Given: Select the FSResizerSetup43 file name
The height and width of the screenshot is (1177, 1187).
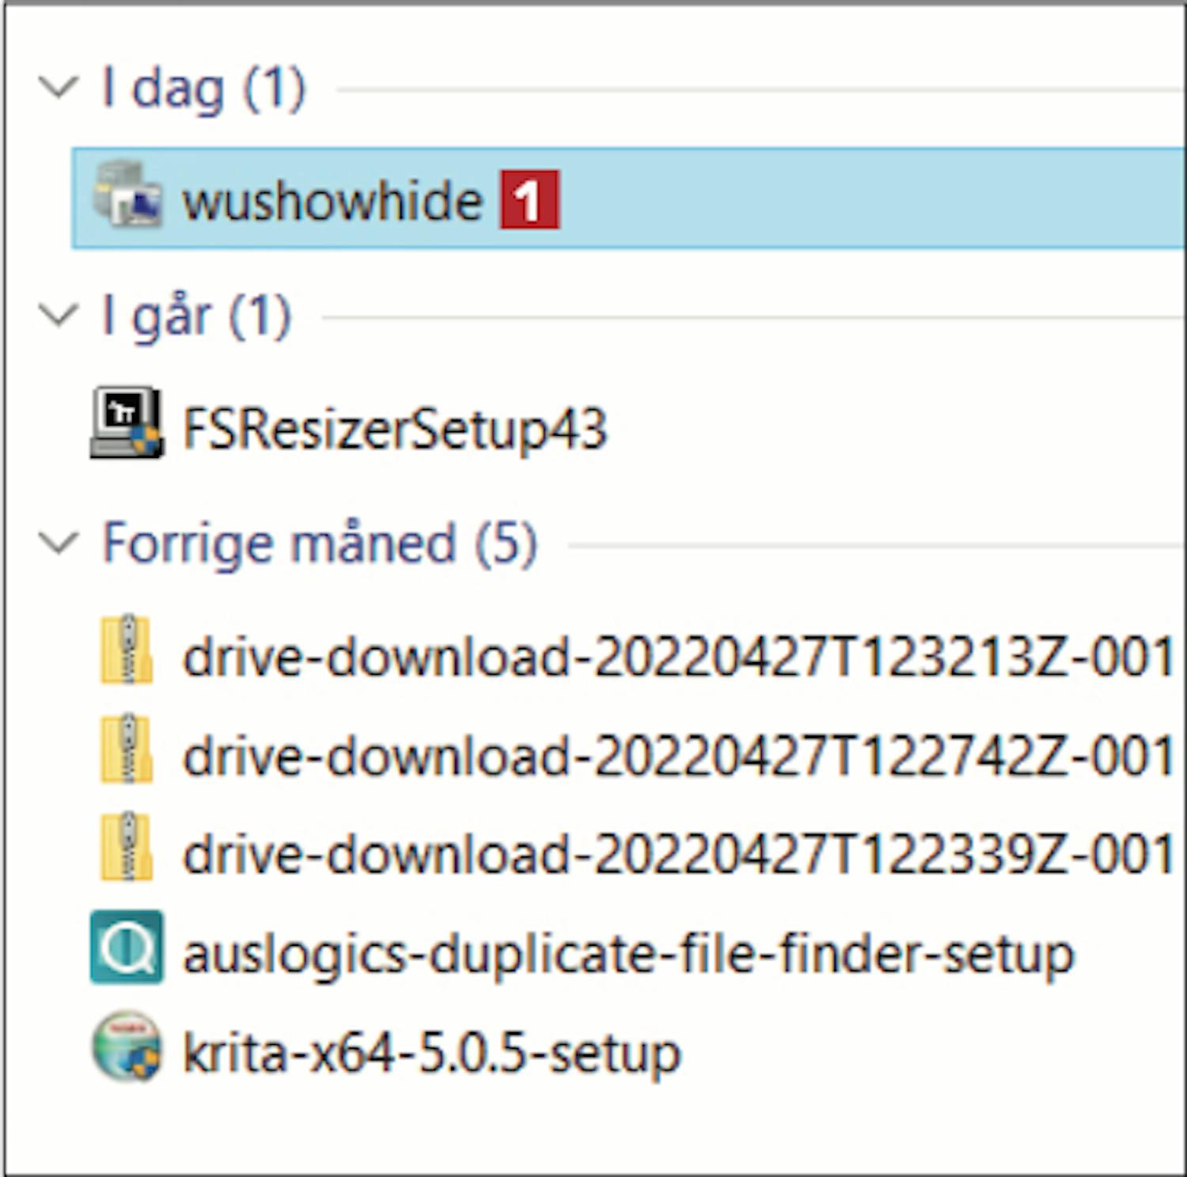Looking at the screenshot, I should (x=394, y=429).
